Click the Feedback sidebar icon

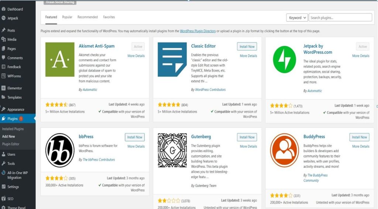tap(3, 67)
